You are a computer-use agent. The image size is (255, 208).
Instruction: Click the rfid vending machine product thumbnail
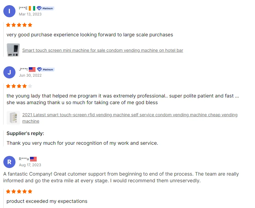[13, 118]
